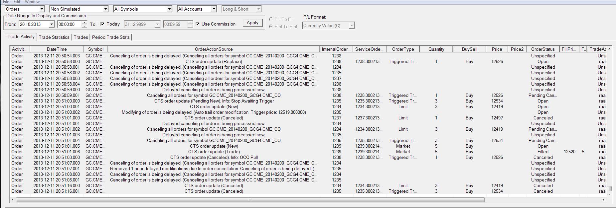The width and height of the screenshot is (616, 208).
Task: Click the vertical scrollbar up arrow
Action: pyautogui.click(x=609, y=49)
